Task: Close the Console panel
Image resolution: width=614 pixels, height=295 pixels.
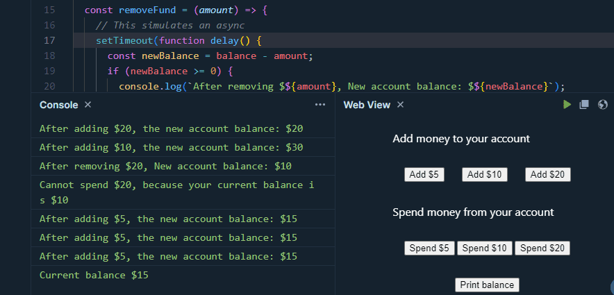Action: (x=88, y=104)
